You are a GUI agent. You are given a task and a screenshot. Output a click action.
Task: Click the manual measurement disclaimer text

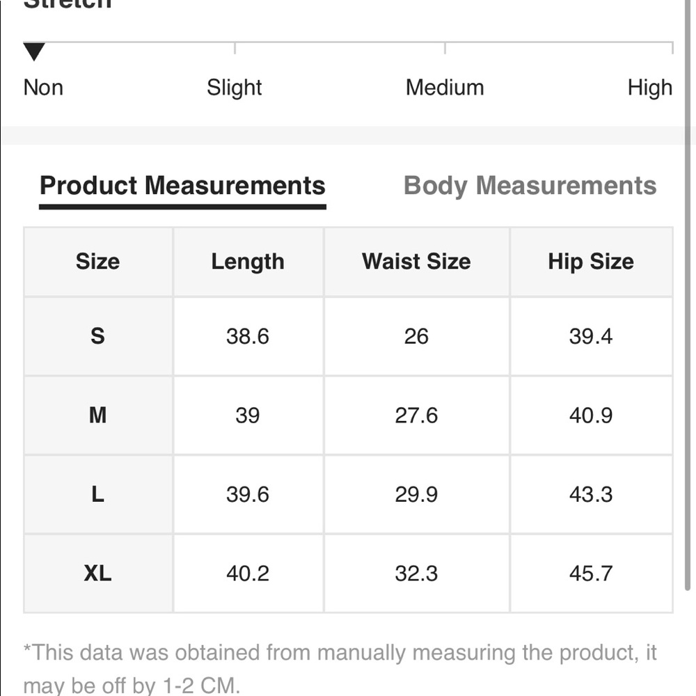[340, 669]
